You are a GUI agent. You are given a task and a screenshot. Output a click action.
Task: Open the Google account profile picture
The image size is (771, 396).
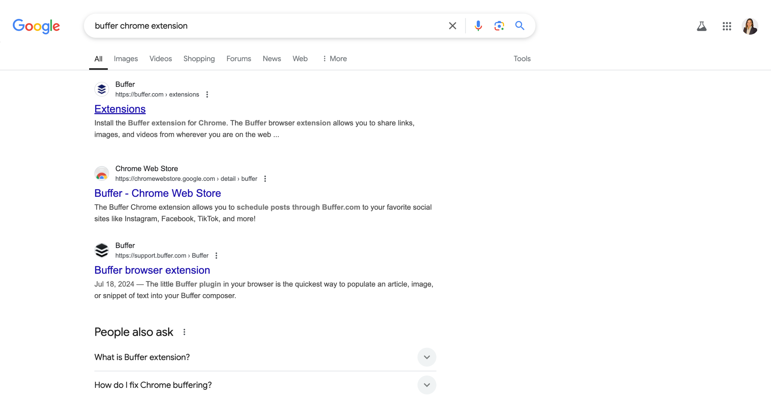(x=750, y=27)
